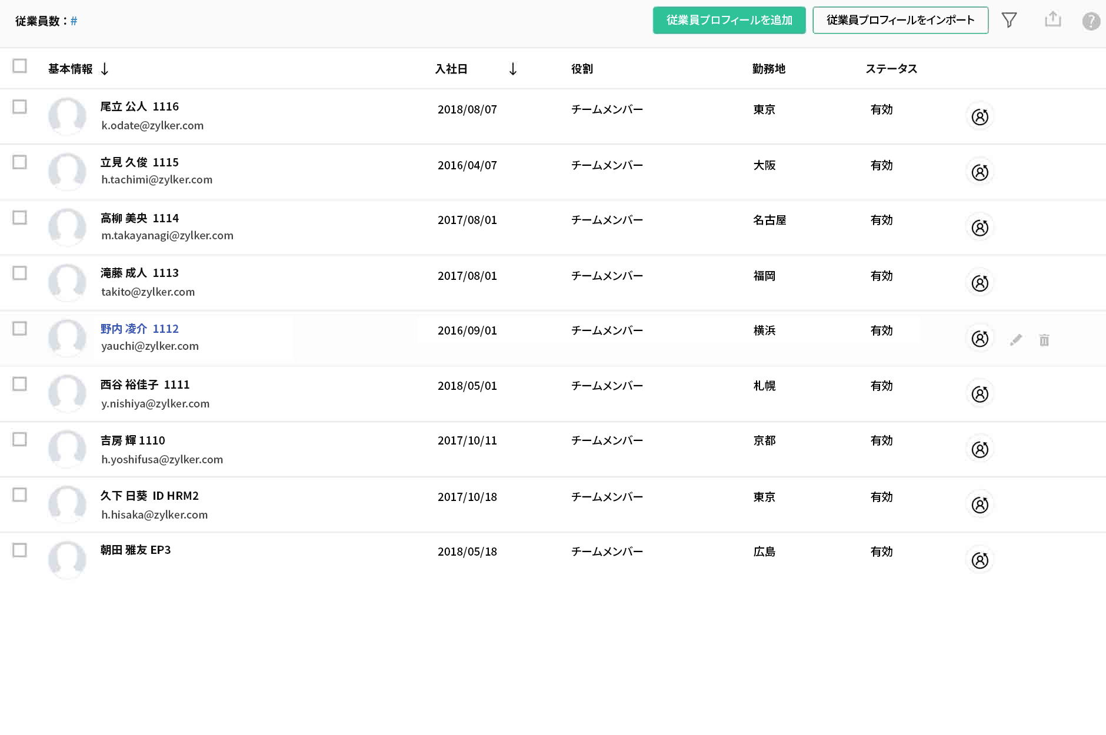This screenshot has width=1106, height=735.
Task: Click the 役割 column header
Action: point(581,68)
